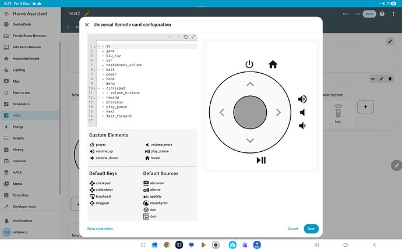402x250 pixels.
Task: Open Family Room Remotes in sidebar
Action: pos(30,35)
